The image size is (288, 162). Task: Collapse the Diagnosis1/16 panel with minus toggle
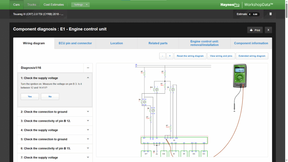tap(88, 68)
